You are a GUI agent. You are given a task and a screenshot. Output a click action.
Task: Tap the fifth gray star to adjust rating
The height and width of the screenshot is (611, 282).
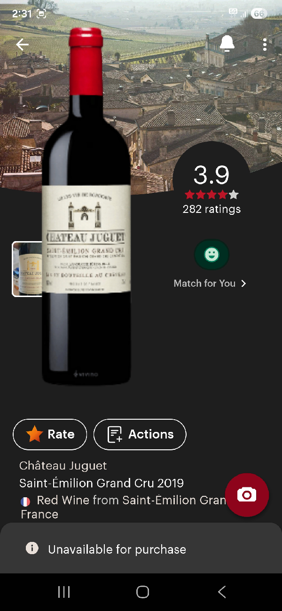(233, 194)
